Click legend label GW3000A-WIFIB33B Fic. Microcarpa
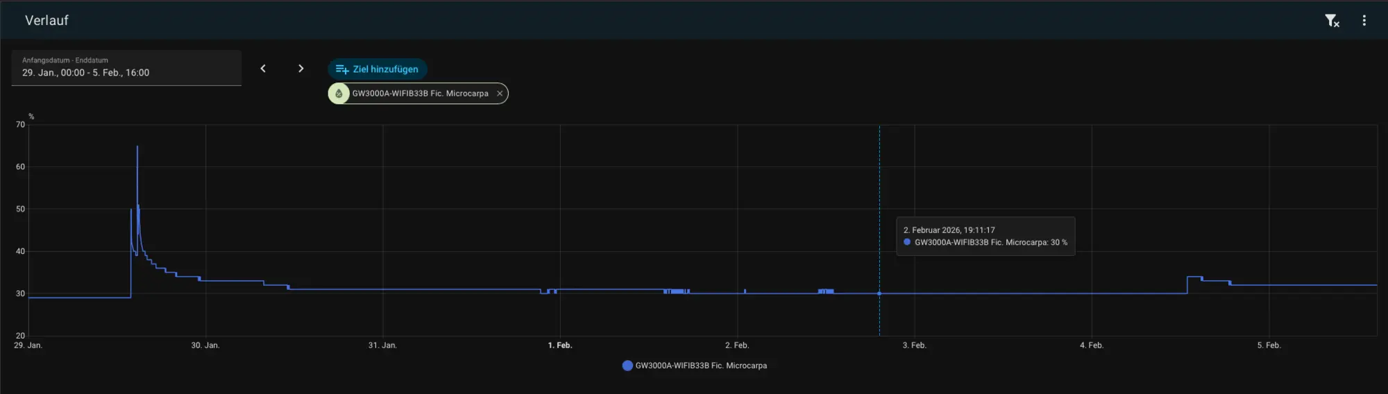This screenshot has height=394, width=1388. 701,366
